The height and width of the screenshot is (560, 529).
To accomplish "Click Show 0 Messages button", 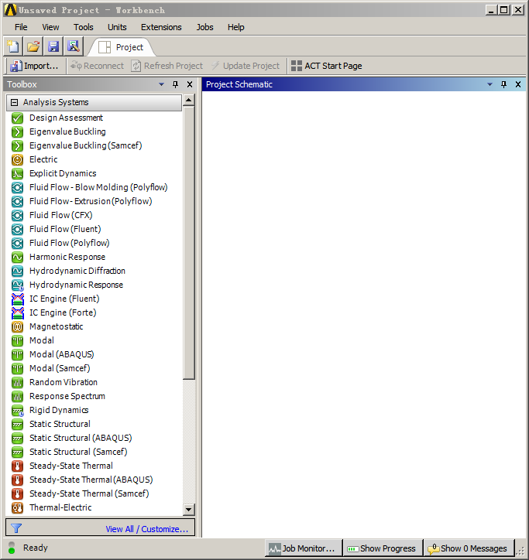I will [x=469, y=548].
